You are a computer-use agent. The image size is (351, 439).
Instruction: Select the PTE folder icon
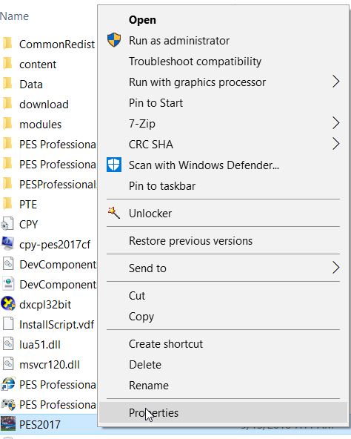coord(7,204)
